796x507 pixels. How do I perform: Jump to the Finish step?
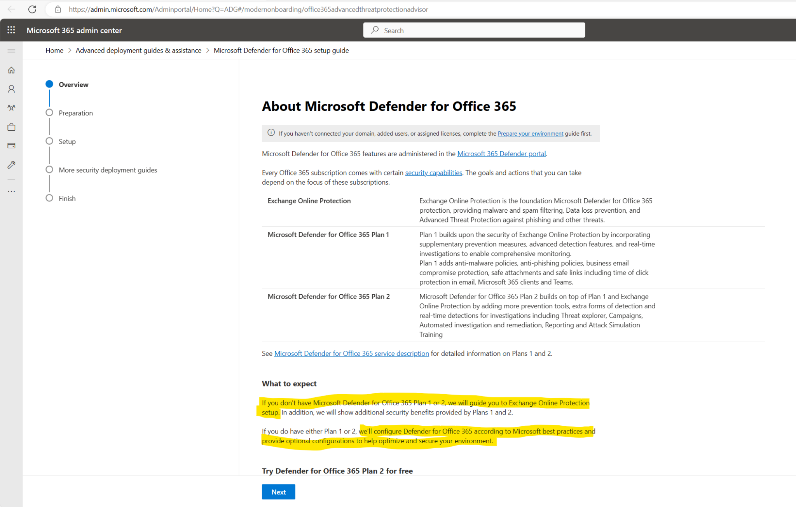tap(67, 198)
